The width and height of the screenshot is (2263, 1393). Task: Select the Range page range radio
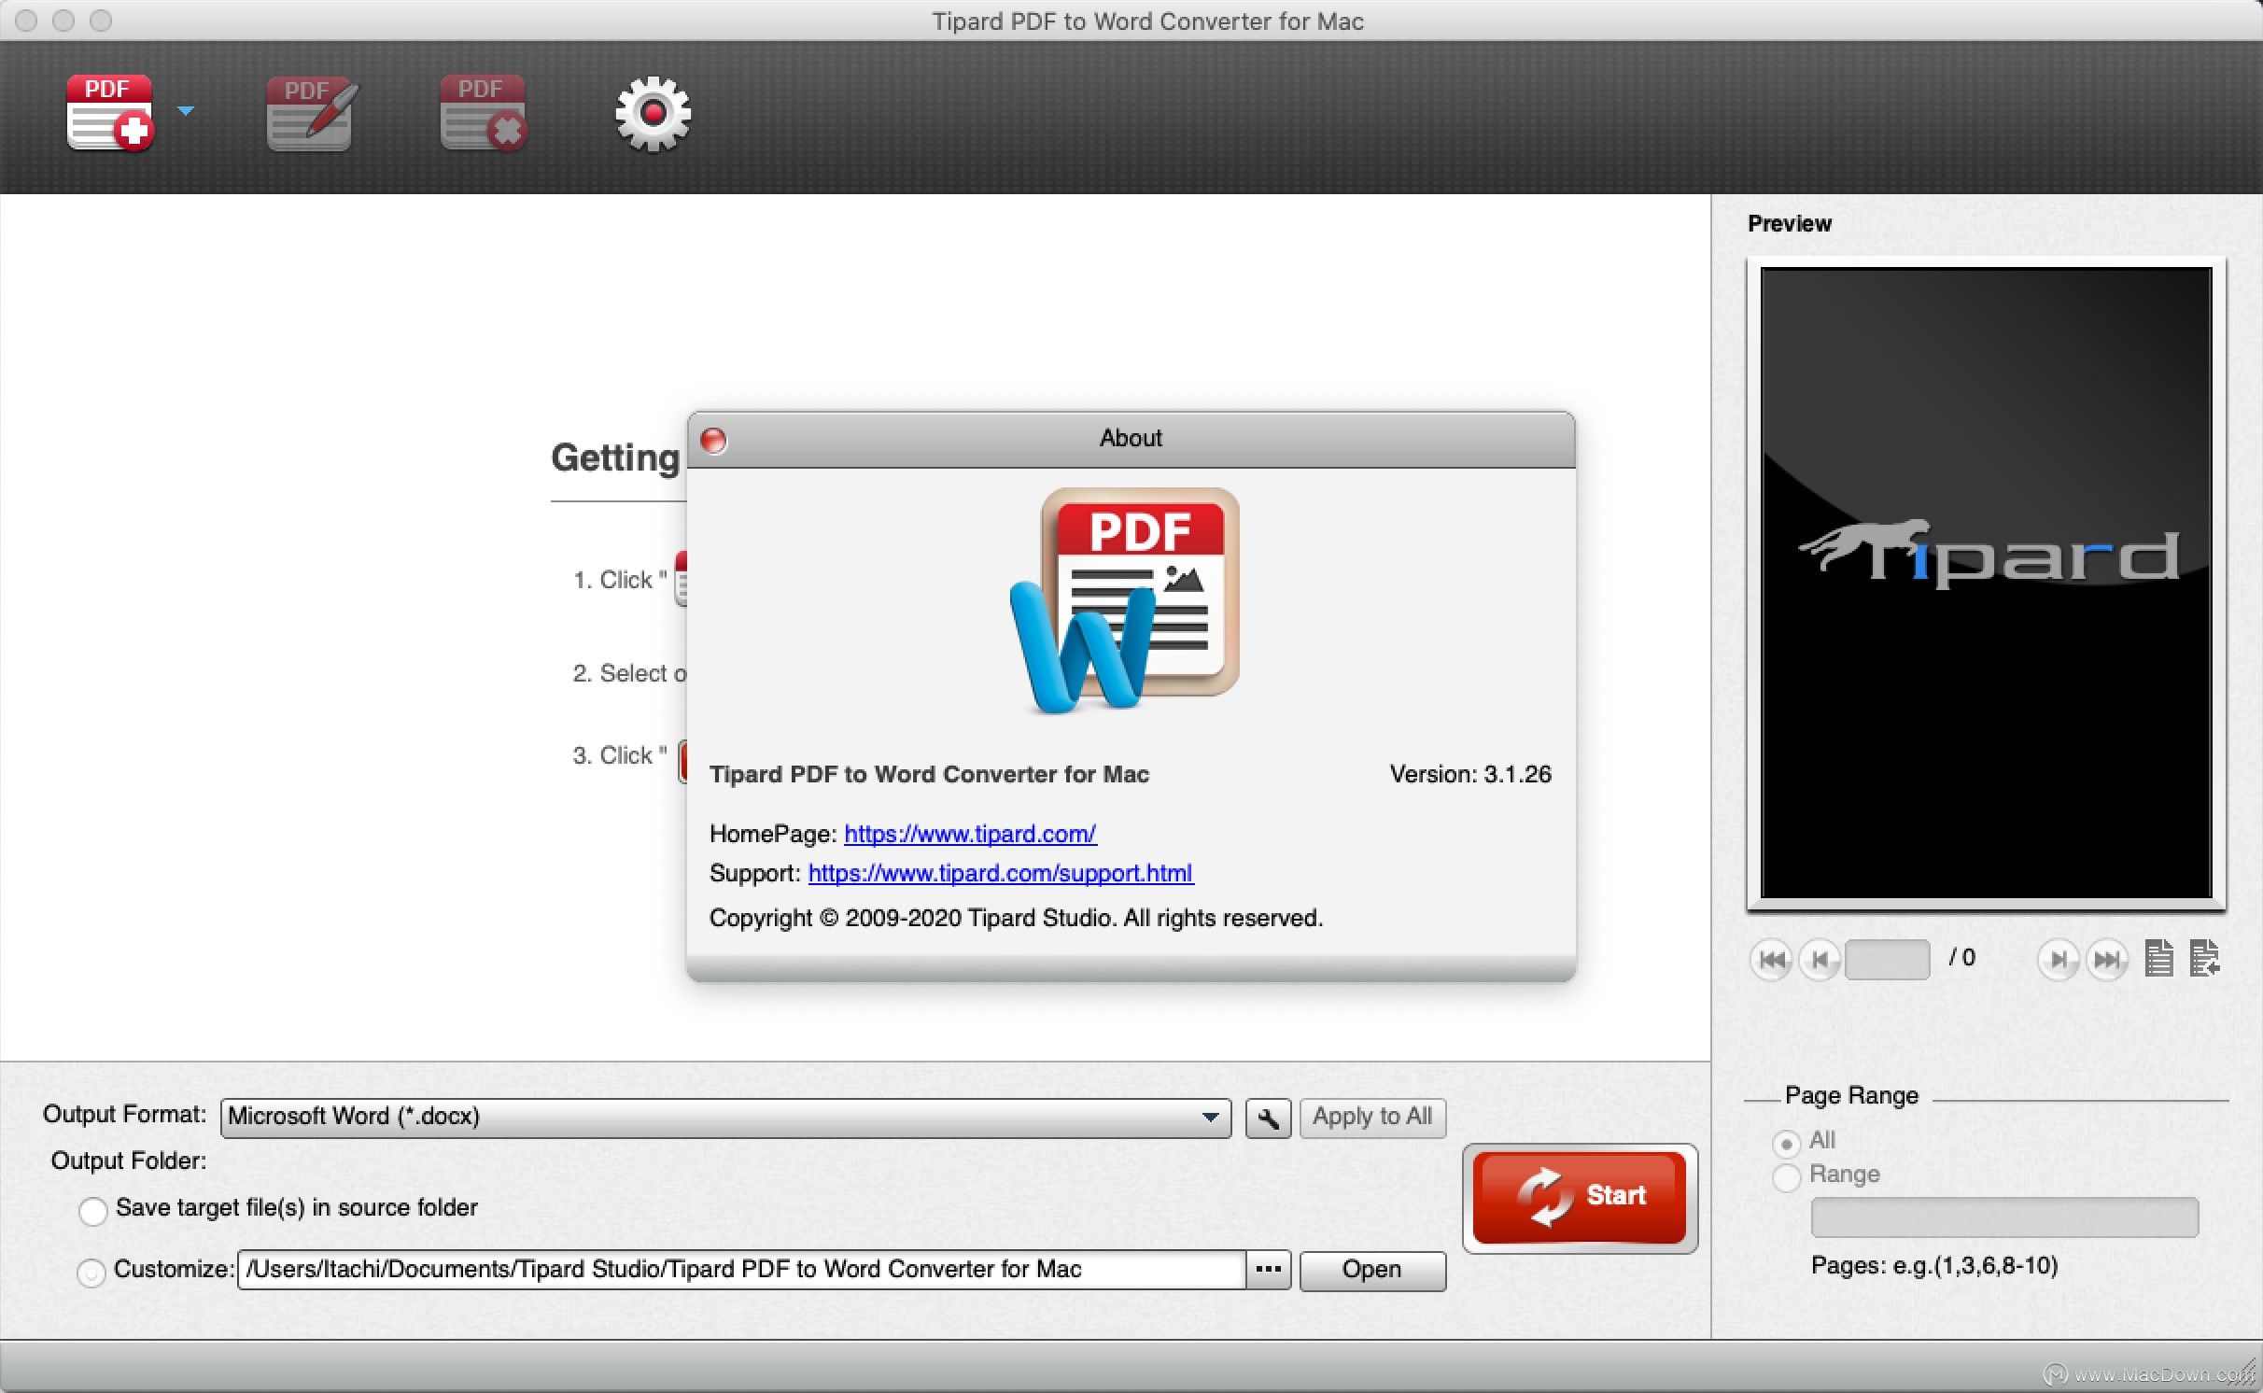pyautogui.click(x=1786, y=1176)
